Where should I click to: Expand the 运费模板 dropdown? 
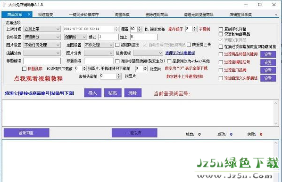[148, 53]
